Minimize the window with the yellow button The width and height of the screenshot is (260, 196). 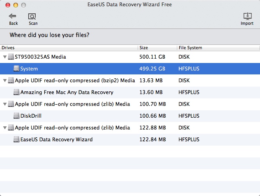click(x=16, y=5)
